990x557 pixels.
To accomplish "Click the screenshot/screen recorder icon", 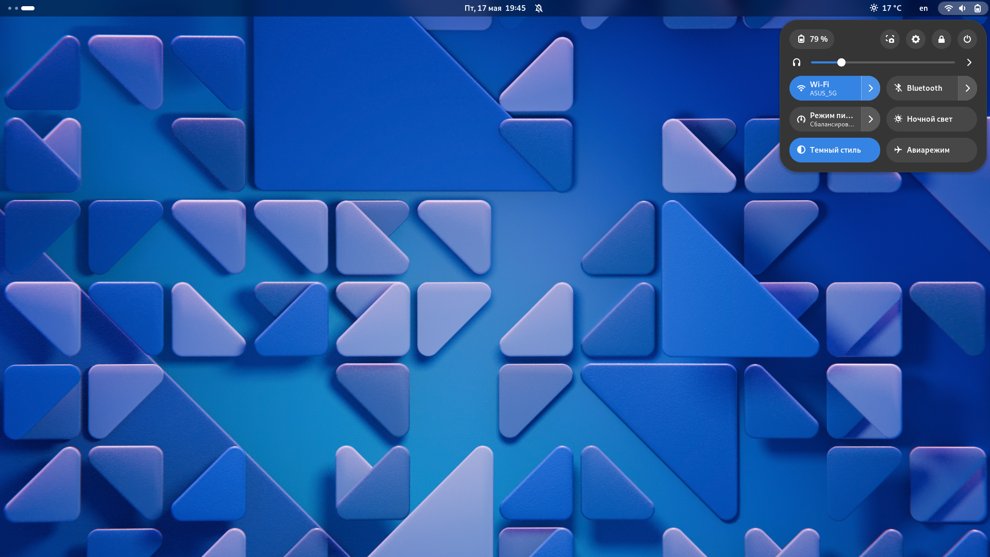I will (x=890, y=39).
